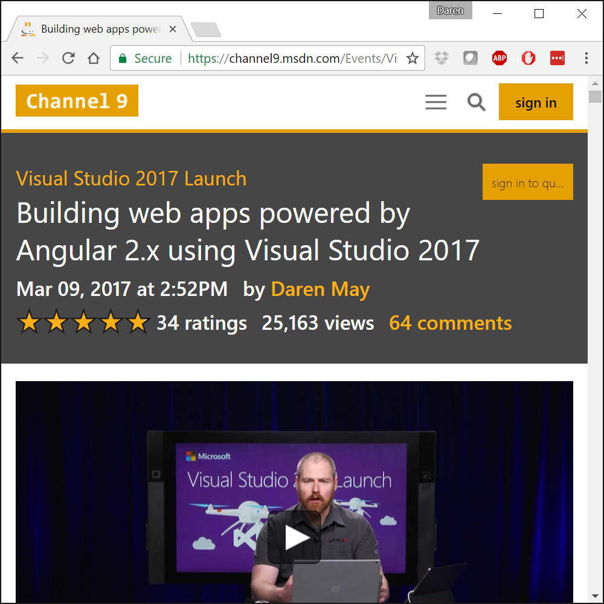Open the Adblock Plus extension
The width and height of the screenshot is (604, 604).
click(500, 58)
